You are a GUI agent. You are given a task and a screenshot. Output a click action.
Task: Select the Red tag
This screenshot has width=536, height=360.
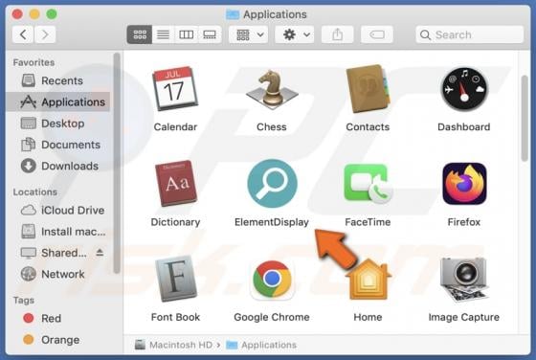[x=58, y=318]
